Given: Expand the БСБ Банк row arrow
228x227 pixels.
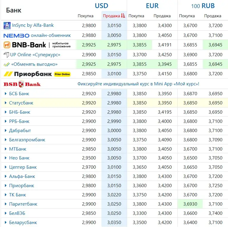Looking at the screenshot, I should click(x=6, y=94).
